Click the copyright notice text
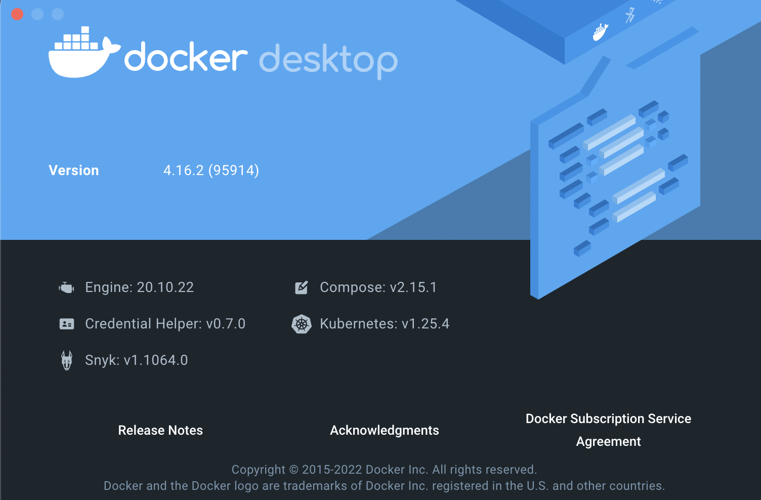Image resolution: width=761 pixels, height=500 pixels. [385, 470]
